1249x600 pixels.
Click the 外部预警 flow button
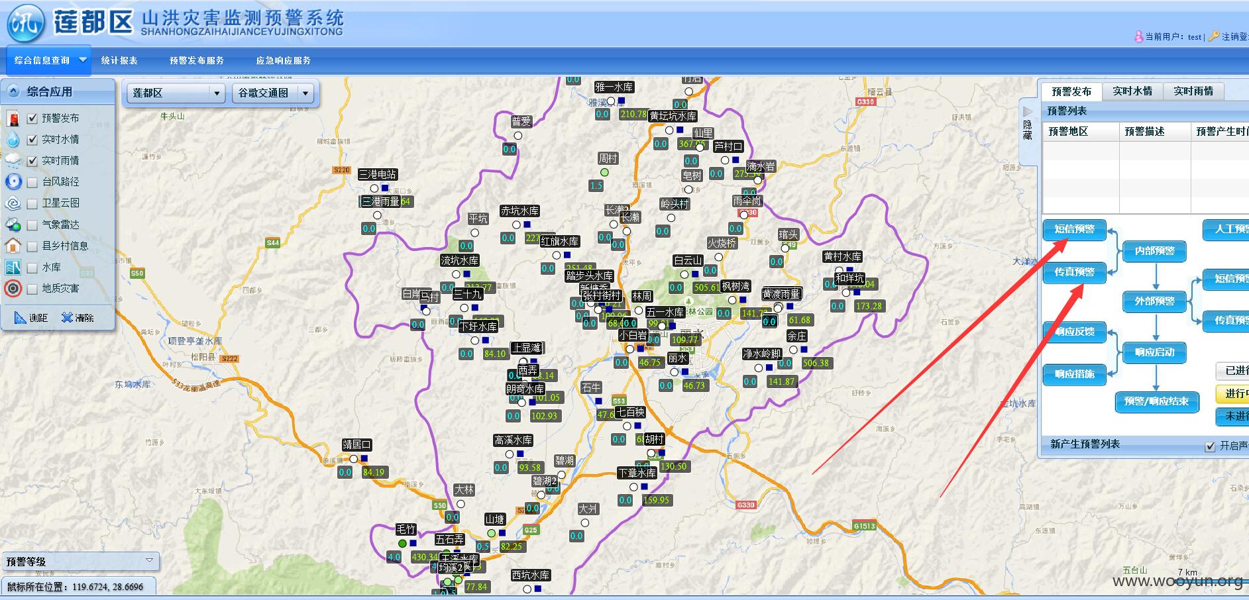pyautogui.click(x=1154, y=301)
